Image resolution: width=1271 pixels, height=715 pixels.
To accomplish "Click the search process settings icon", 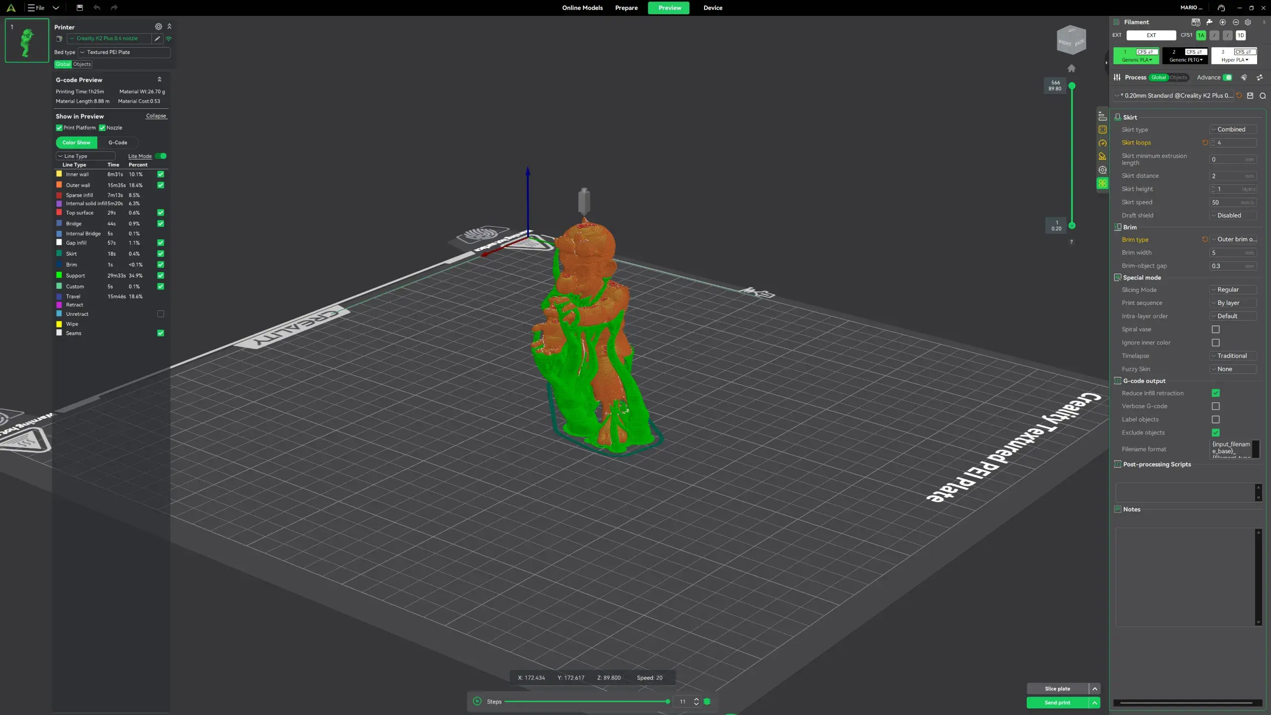I will point(1263,95).
